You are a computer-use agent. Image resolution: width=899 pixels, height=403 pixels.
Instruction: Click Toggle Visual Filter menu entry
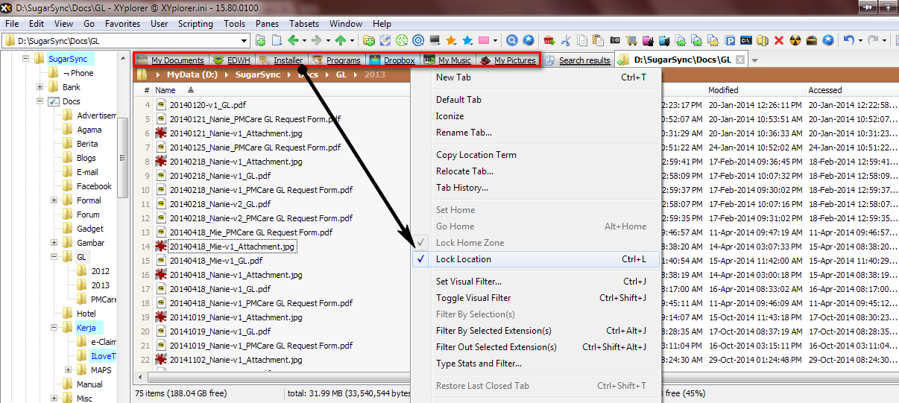coord(473,298)
